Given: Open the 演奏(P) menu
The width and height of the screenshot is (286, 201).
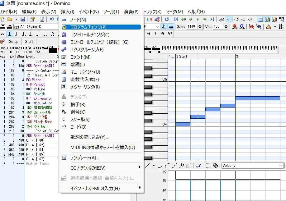Looking at the screenshot, I should tap(131, 12).
